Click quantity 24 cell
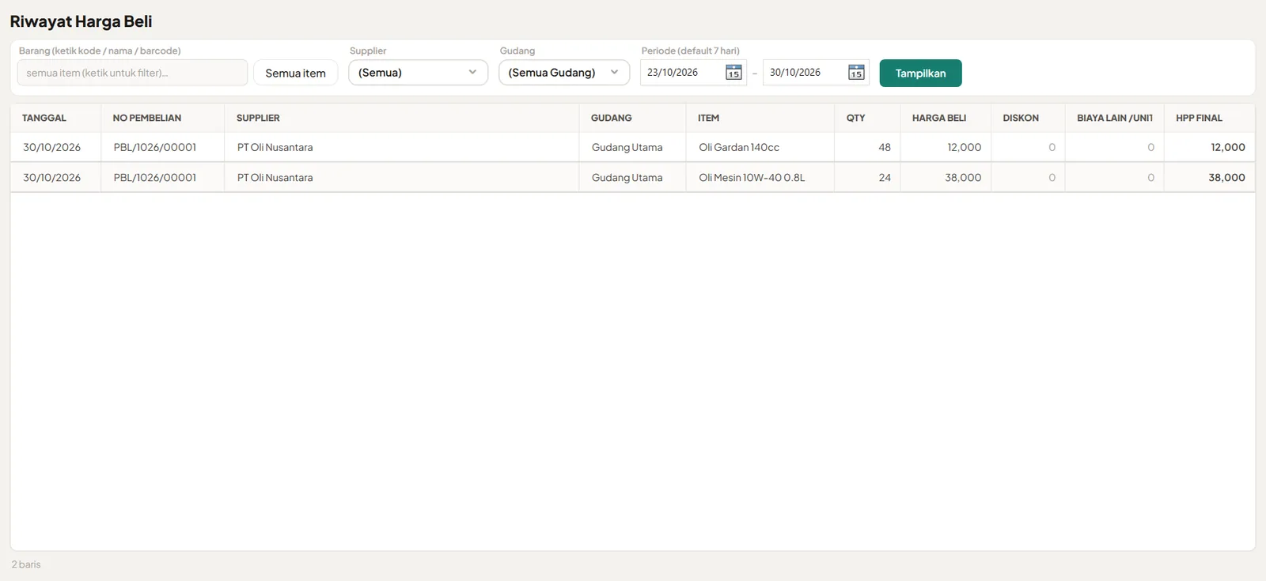This screenshot has height=581, width=1266. [x=867, y=177]
